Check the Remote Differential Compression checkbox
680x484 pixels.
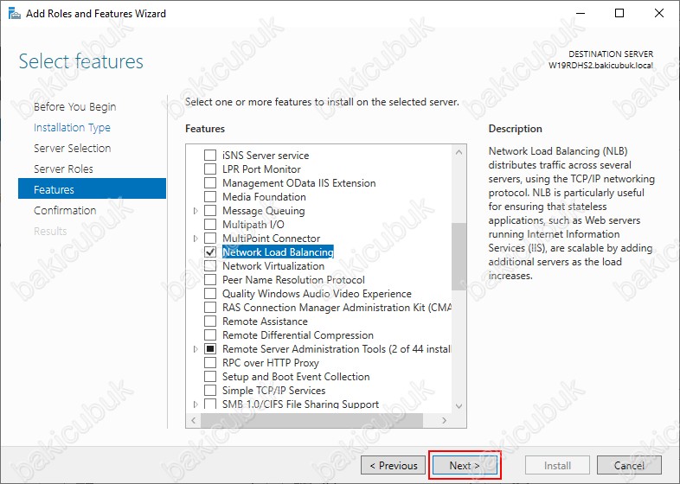pos(210,335)
